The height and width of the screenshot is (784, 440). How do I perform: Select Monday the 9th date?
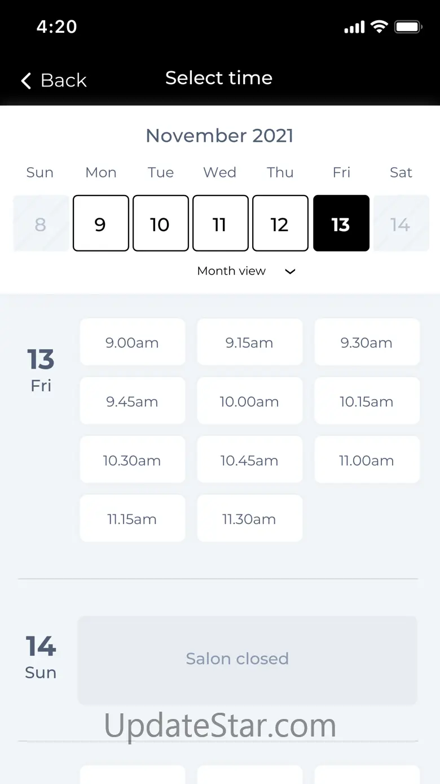pos(100,223)
